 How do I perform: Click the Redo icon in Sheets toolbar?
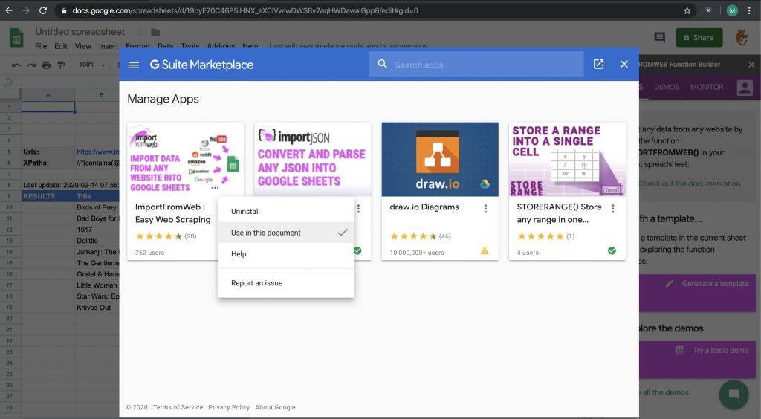[x=31, y=65]
